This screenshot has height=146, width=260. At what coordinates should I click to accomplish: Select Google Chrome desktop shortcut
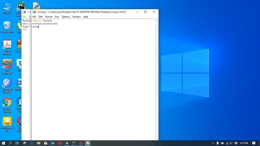(x=7, y=105)
